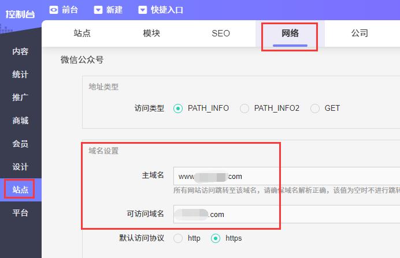Open 设计 in the left sidebar
Viewport: 400px width, 258px height.
click(20, 167)
